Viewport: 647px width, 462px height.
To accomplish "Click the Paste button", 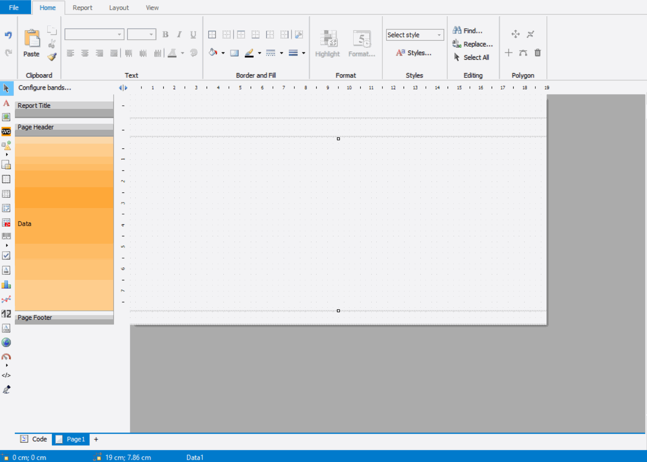I will [32, 43].
